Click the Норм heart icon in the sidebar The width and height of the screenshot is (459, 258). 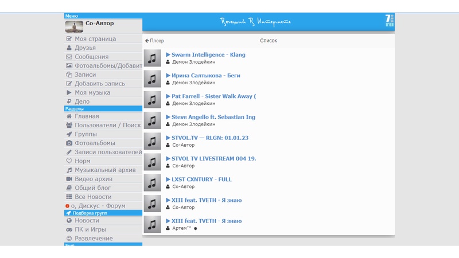[69, 161]
